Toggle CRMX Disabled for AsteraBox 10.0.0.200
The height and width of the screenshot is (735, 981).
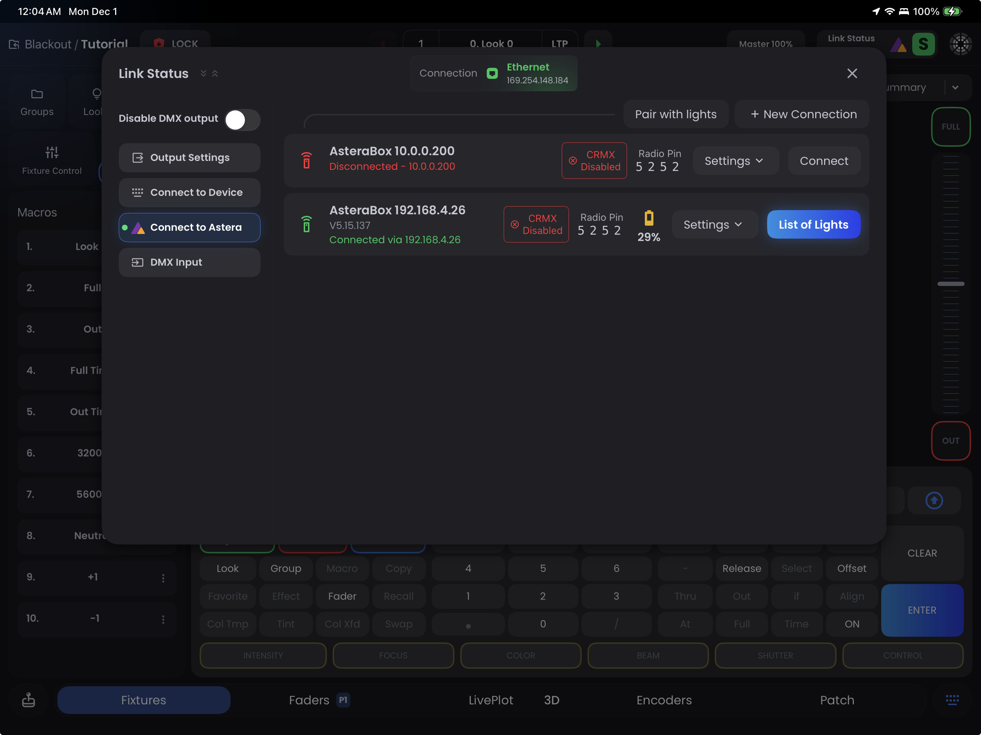pyautogui.click(x=594, y=161)
